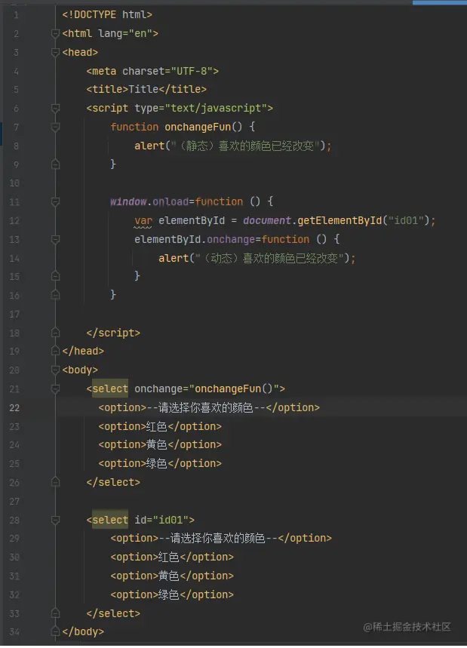Click fold end marker on line 16
The width and height of the screenshot is (467, 648).
(55, 295)
